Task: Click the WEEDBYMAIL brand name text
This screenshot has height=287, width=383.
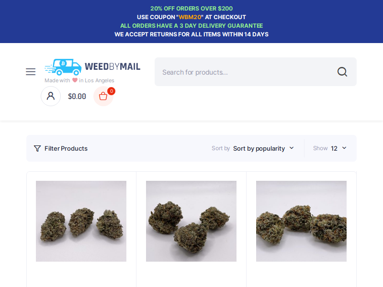Action: coord(113,66)
